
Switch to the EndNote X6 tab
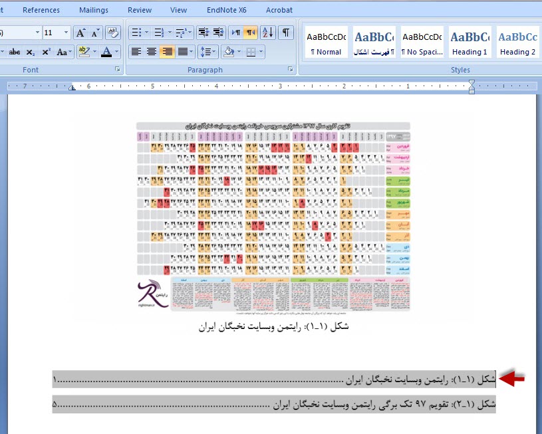click(226, 10)
